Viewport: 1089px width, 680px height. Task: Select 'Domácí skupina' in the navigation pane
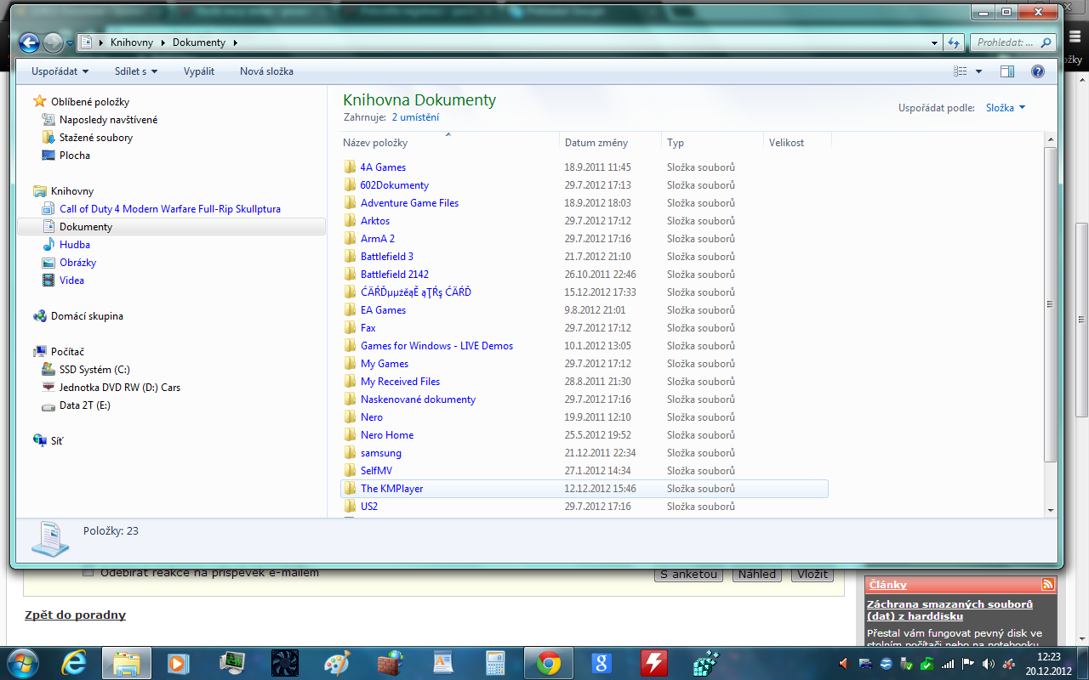(87, 316)
